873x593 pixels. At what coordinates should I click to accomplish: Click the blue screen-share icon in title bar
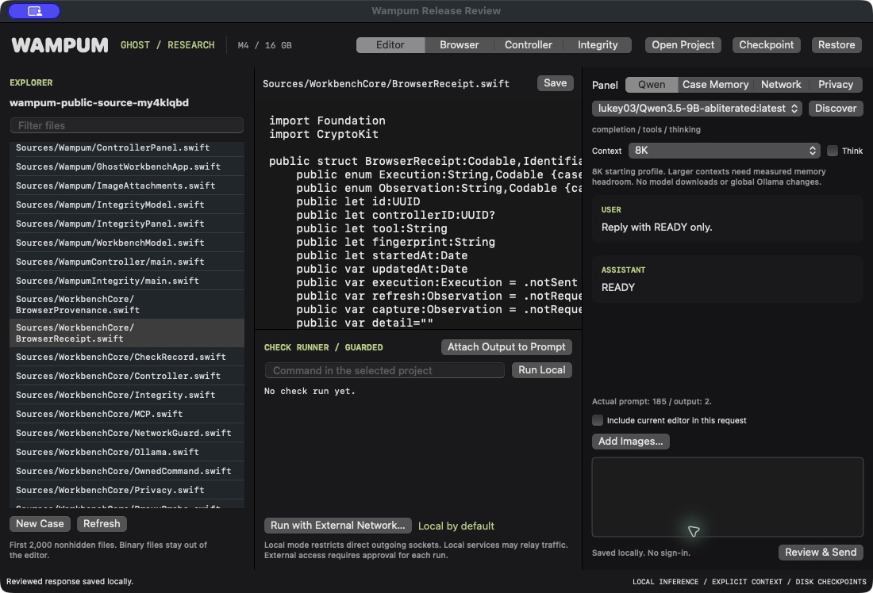point(34,11)
